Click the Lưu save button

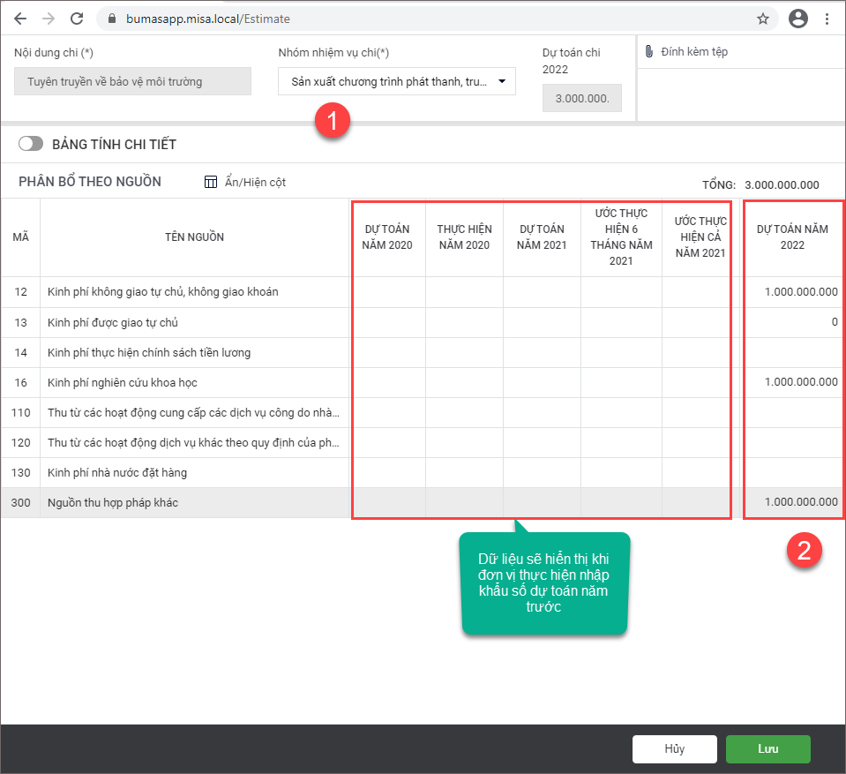767,748
